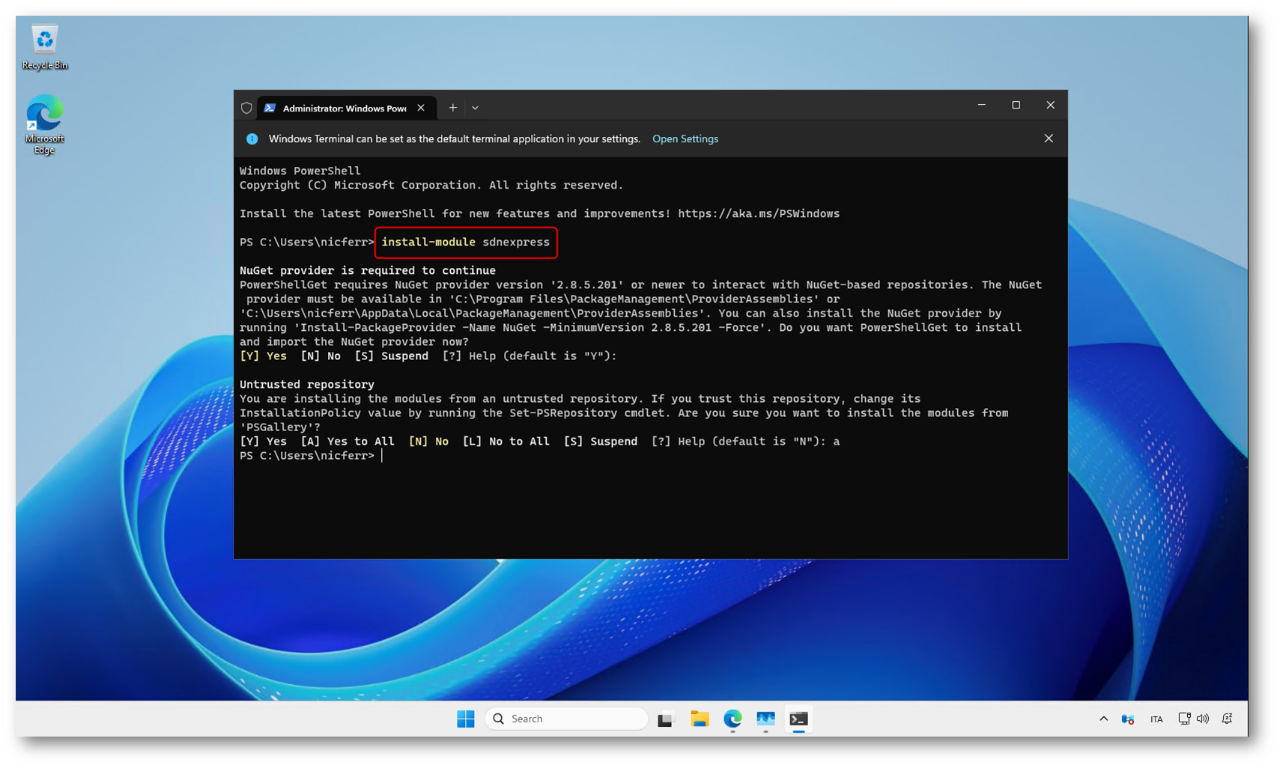Select the Microsoft Edge desktop shortcut

pyautogui.click(x=44, y=124)
